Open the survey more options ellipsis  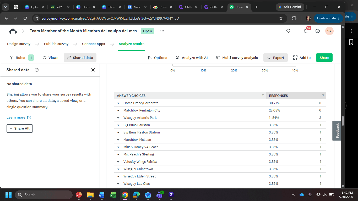[x=162, y=31]
